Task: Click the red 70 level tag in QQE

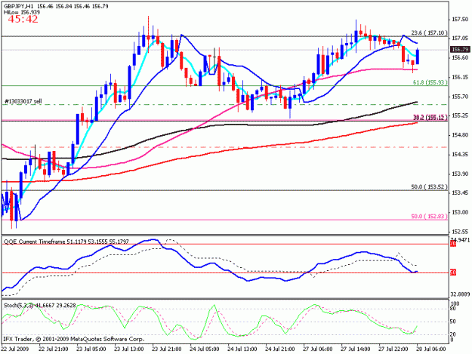Action: (x=453, y=244)
